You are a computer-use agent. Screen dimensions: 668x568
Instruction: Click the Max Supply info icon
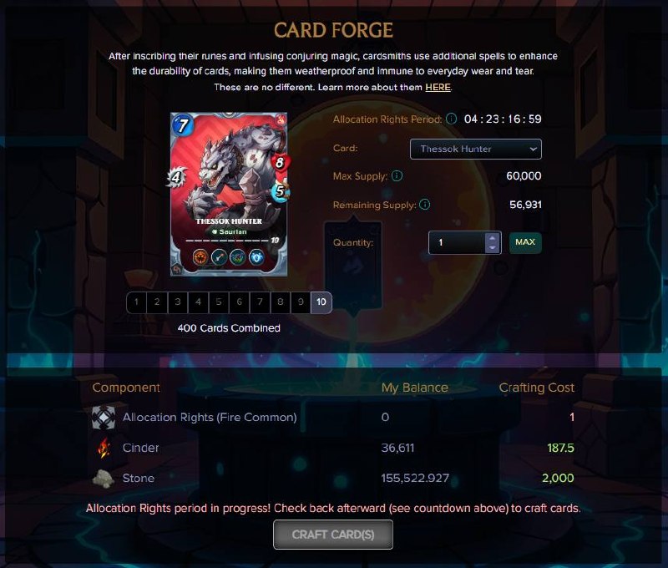coord(397,175)
